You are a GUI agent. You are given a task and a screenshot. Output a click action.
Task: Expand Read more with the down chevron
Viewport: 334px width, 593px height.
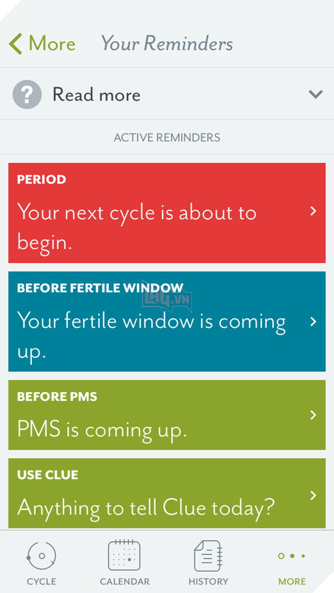315,94
